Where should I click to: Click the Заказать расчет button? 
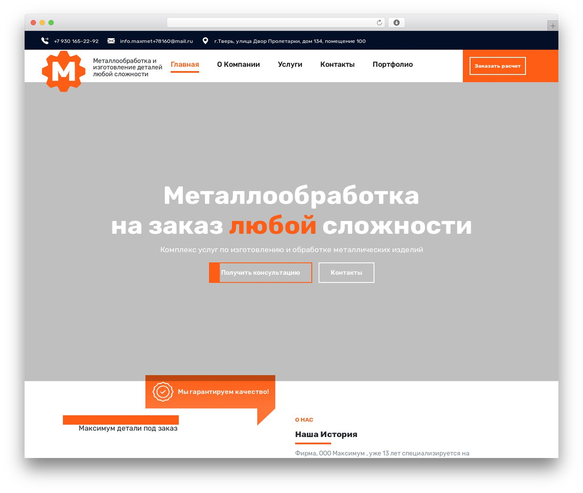pyautogui.click(x=498, y=66)
